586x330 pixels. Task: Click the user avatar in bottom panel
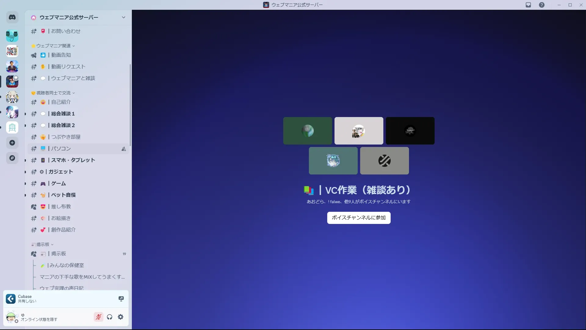(12, 317)
